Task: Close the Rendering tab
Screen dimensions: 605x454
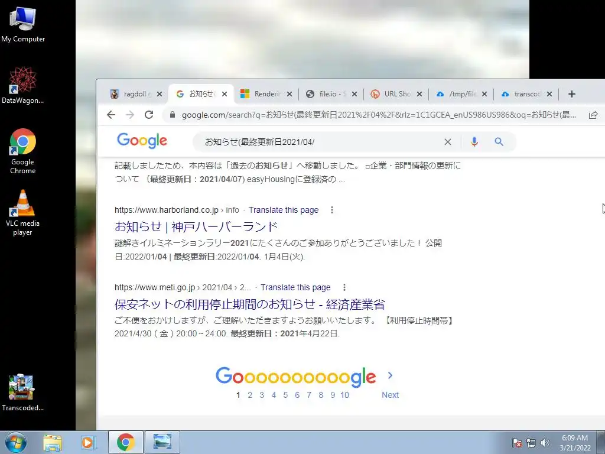Action: [x=290, y=94]
